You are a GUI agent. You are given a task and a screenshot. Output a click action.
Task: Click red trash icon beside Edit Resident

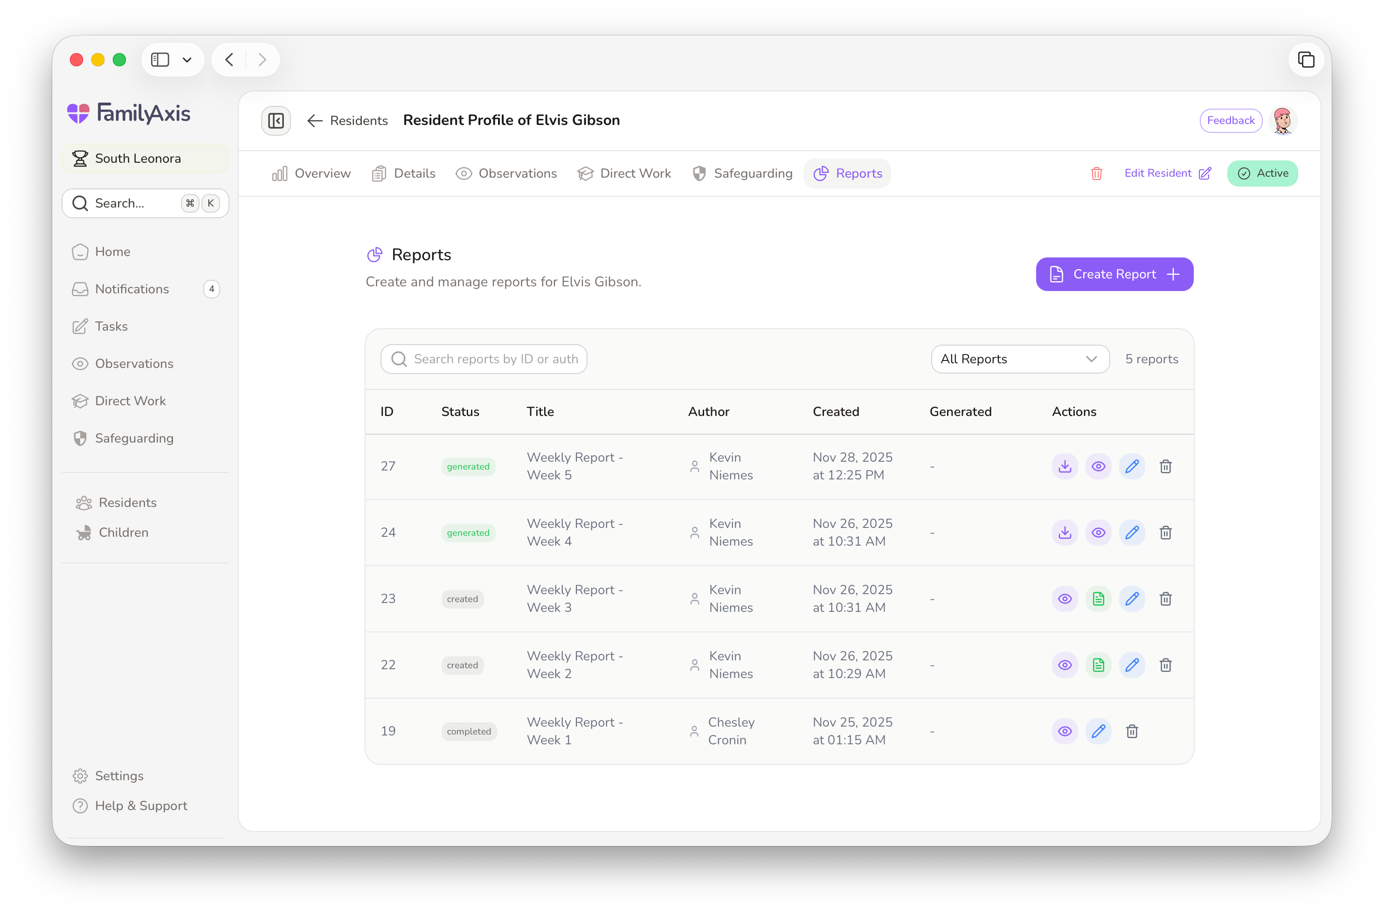(x=1096, y=173)
